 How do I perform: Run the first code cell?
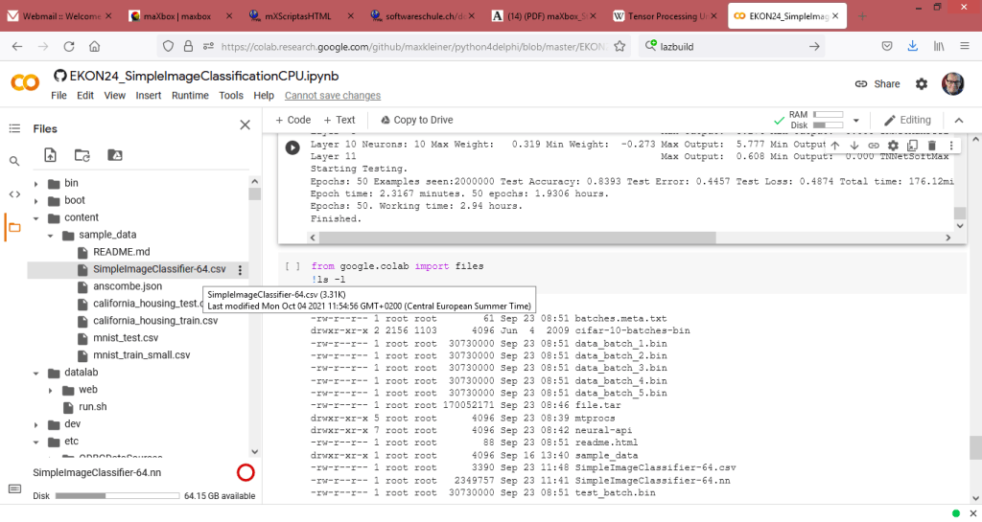click(x=292, y=148)
